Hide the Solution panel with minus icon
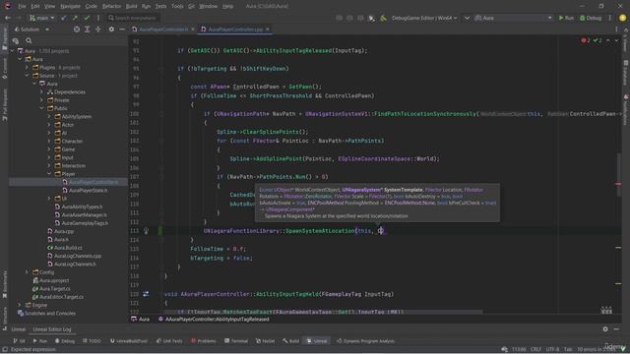 tap(122, 29)
